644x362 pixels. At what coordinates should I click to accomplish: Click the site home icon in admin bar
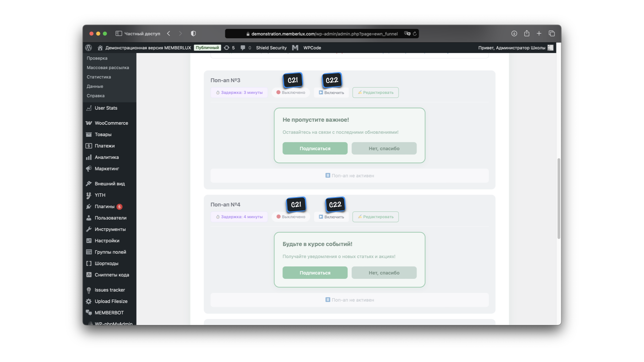100,48
